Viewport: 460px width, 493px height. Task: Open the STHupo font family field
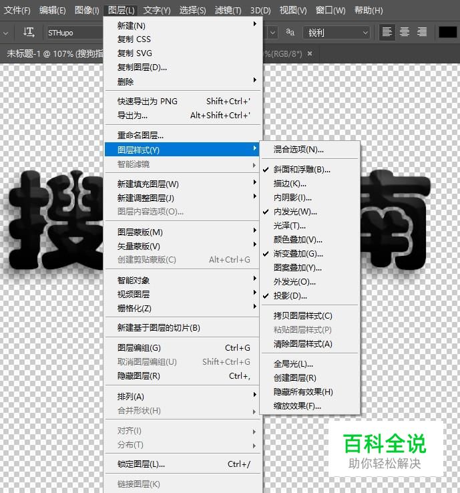(x=75, y=33)
